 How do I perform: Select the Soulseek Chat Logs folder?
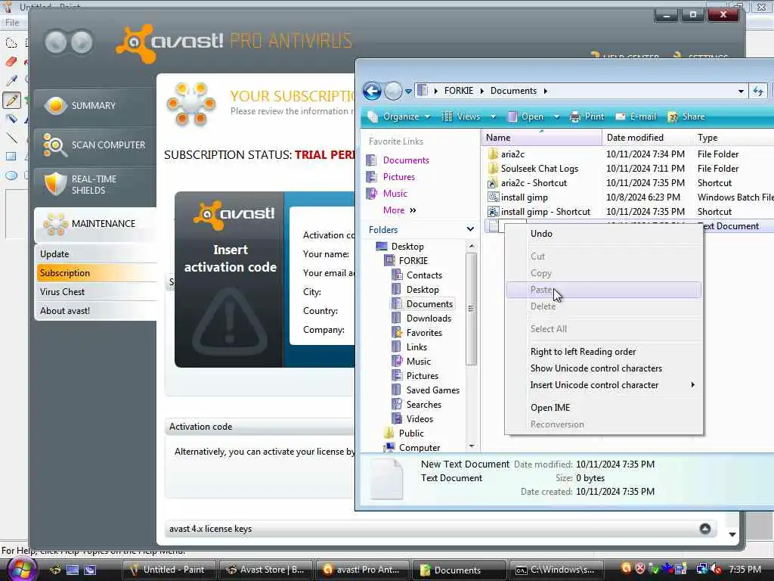click(x=539, y=169)
